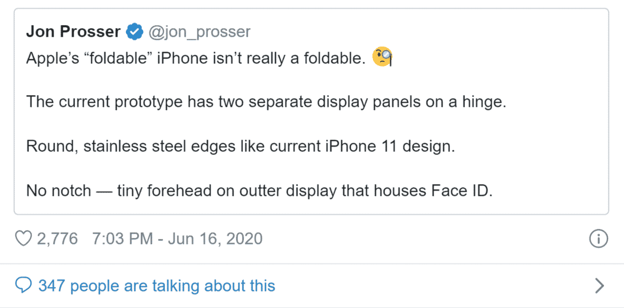Click the monocle face emoji

382,57
